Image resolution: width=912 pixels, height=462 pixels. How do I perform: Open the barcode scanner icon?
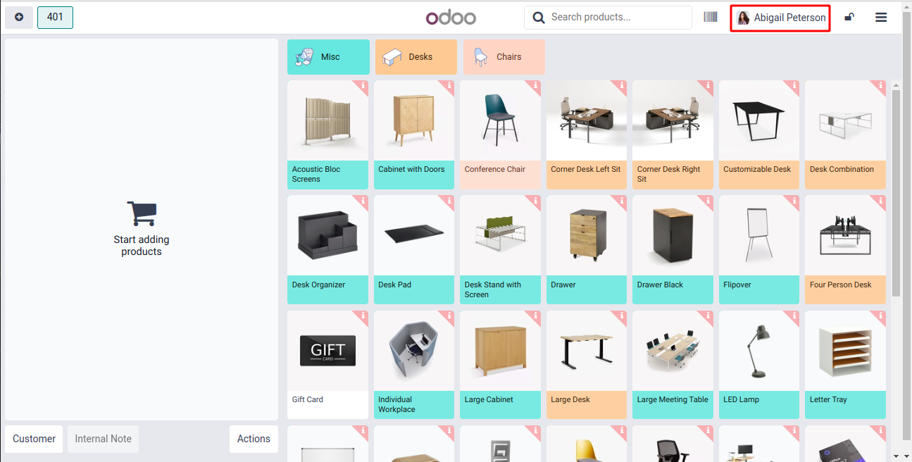tap(711, 18)
